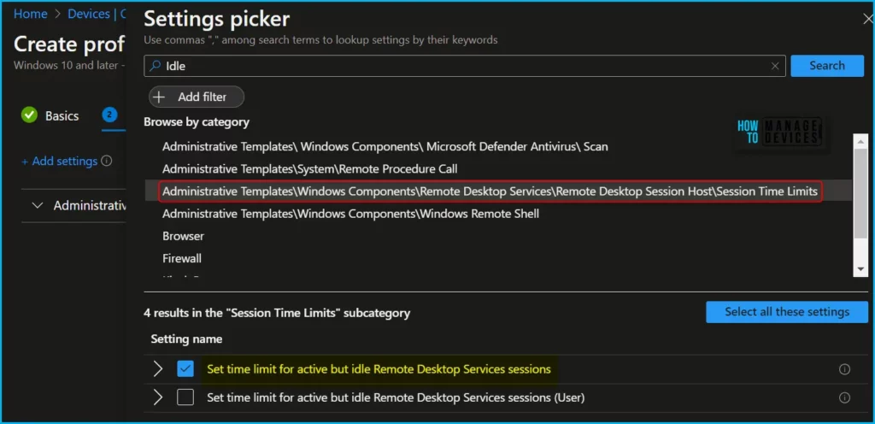The image size is (875, 424).
Task: Click Select all these settings button
Action: pyautogui.click(x=786, y=312)
